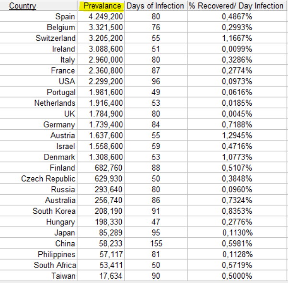The width and height of the screenshot is (288, 283).
Task: Click France days of infection 87
Action: 156,71
